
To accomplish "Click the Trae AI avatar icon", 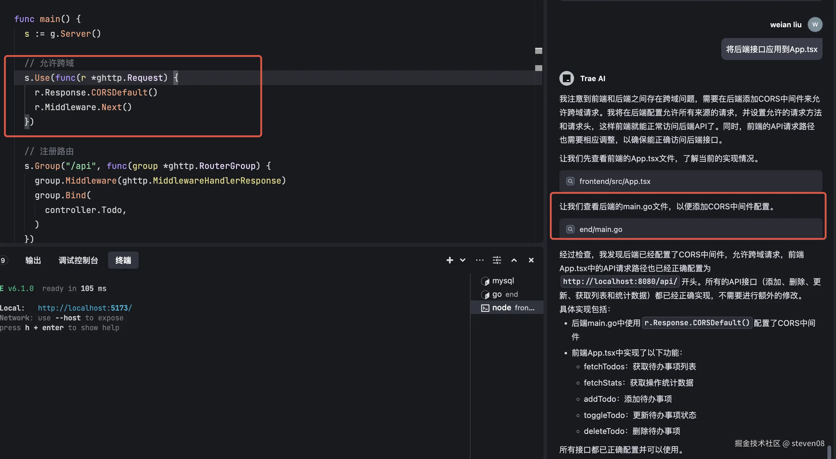I will (x=567, y=78).
